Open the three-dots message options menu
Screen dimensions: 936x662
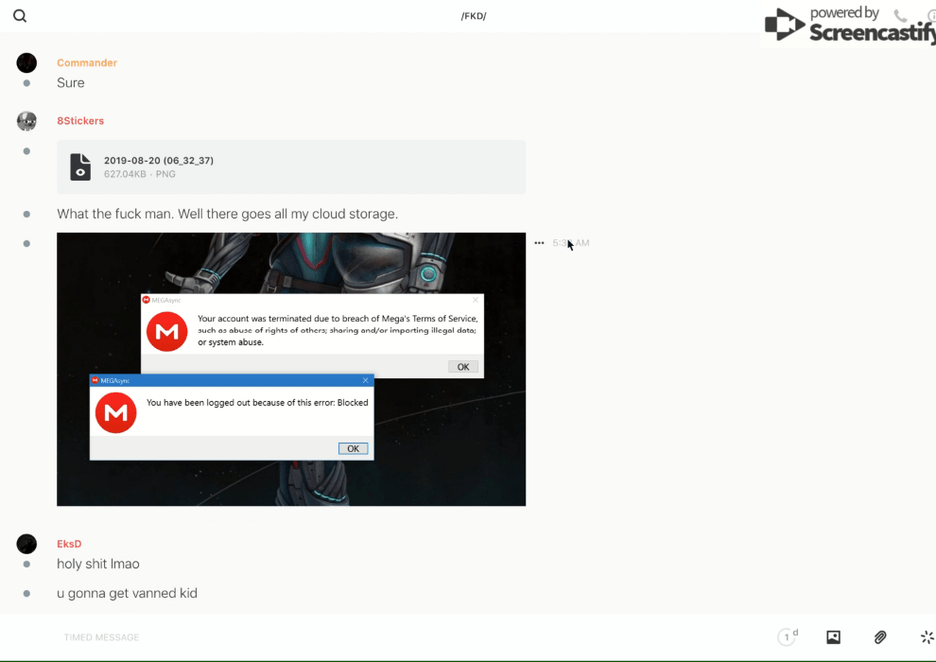(539, 243)
